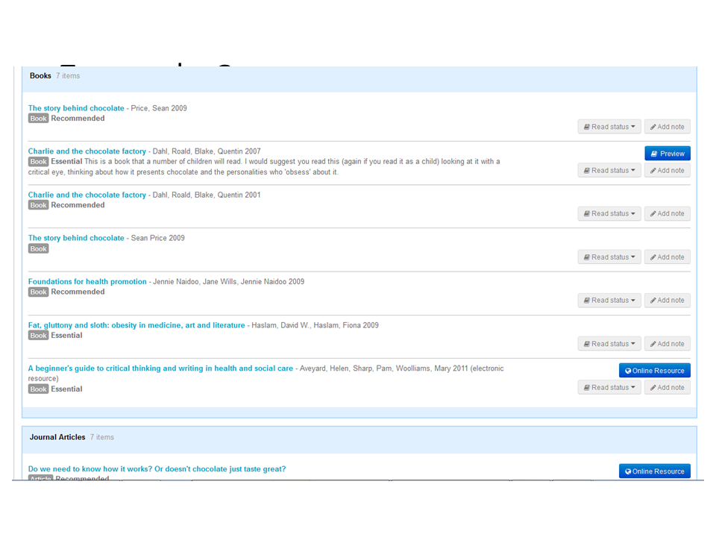Open Read status for beginner's guide book
The image size is (716, 537).
[609, 388]
